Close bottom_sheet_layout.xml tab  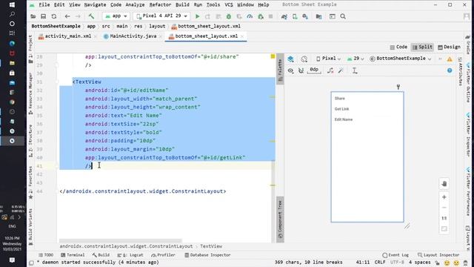point(242,36)
